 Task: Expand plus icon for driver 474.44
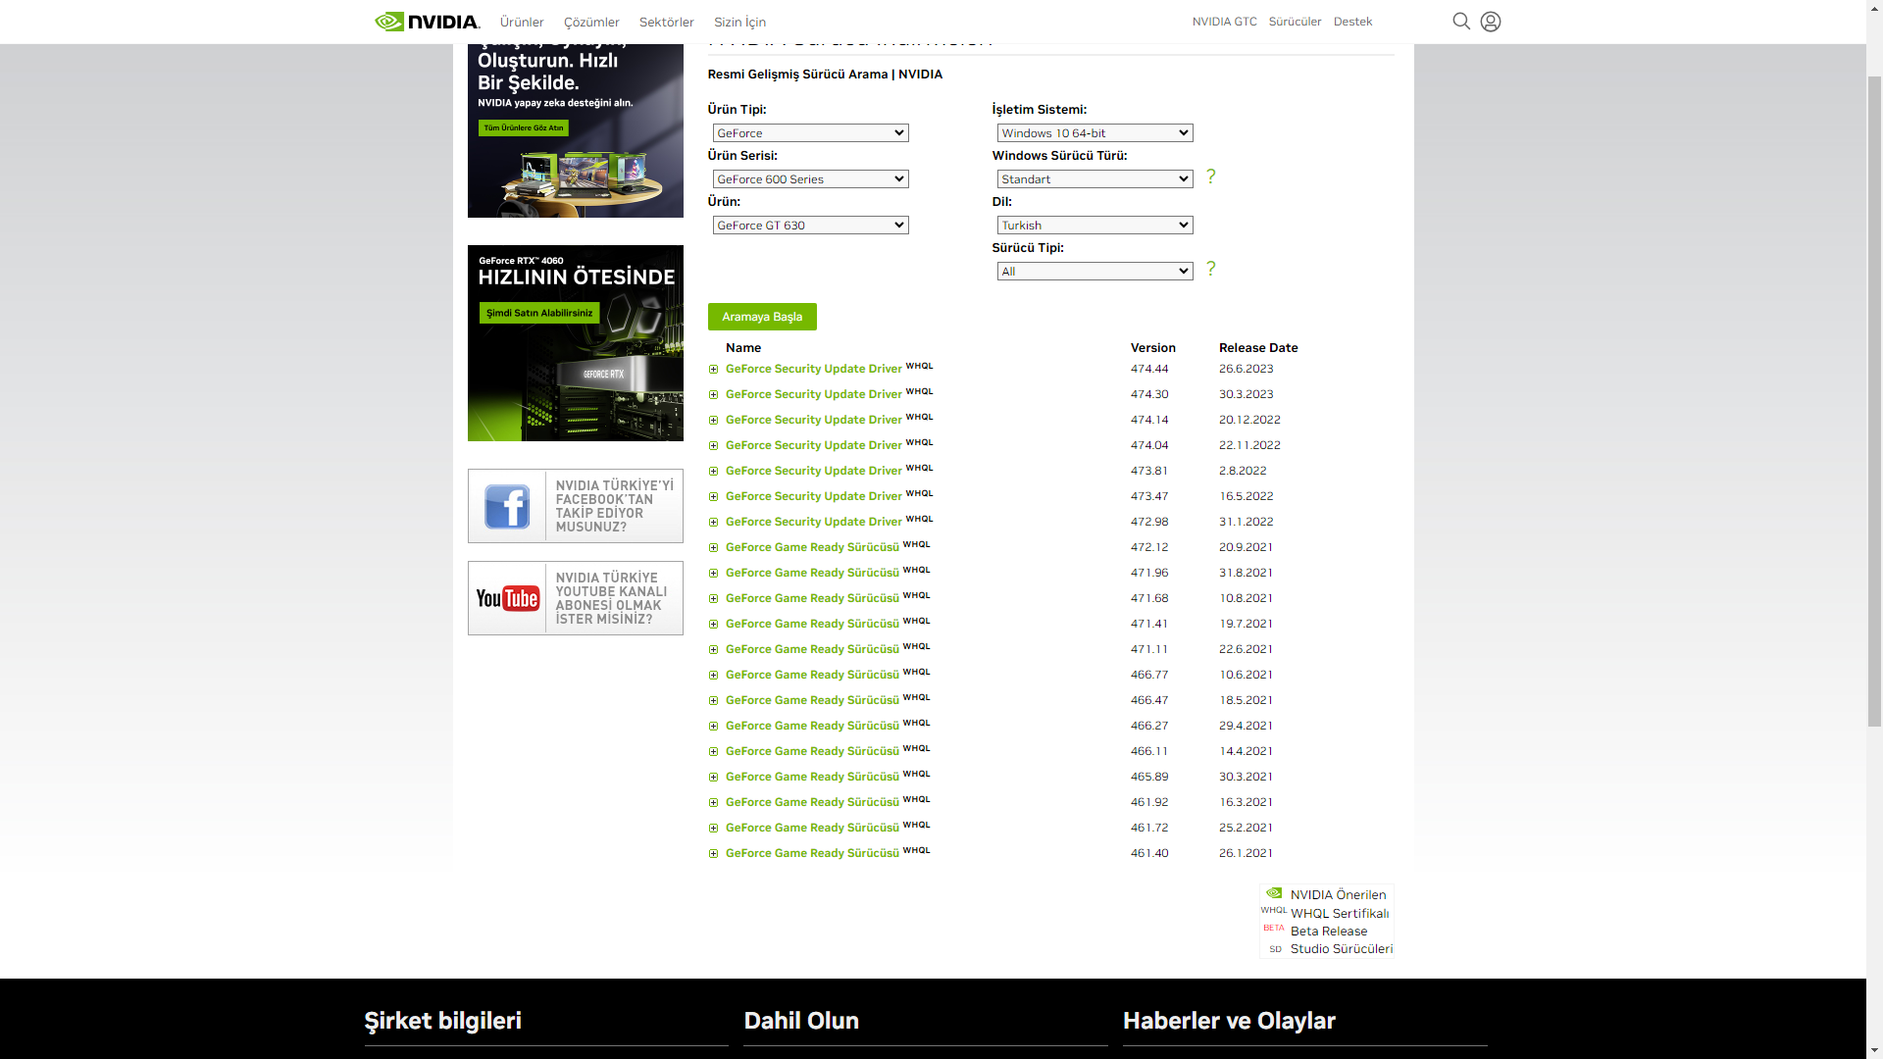pos(713,370)
